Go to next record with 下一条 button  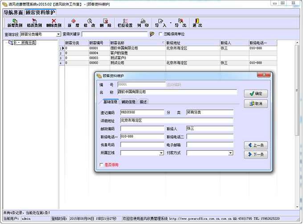(x=256, y=154)
